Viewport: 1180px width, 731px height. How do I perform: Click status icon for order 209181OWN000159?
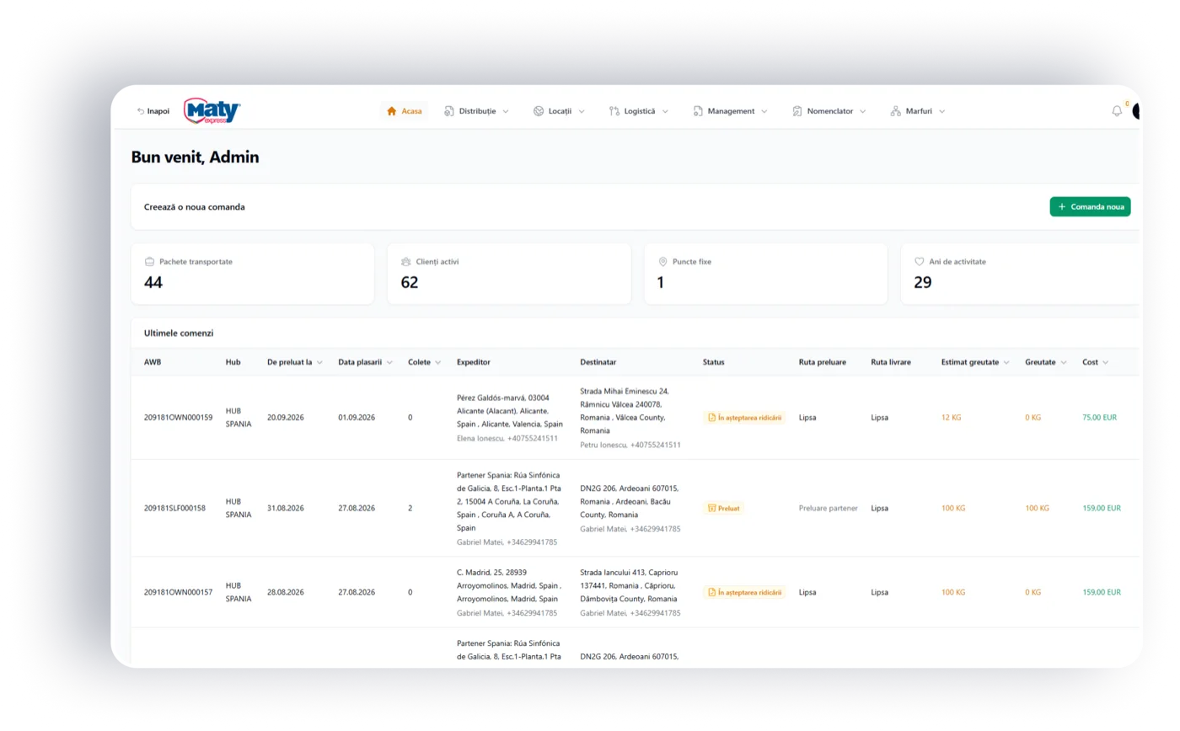point(712,418)
